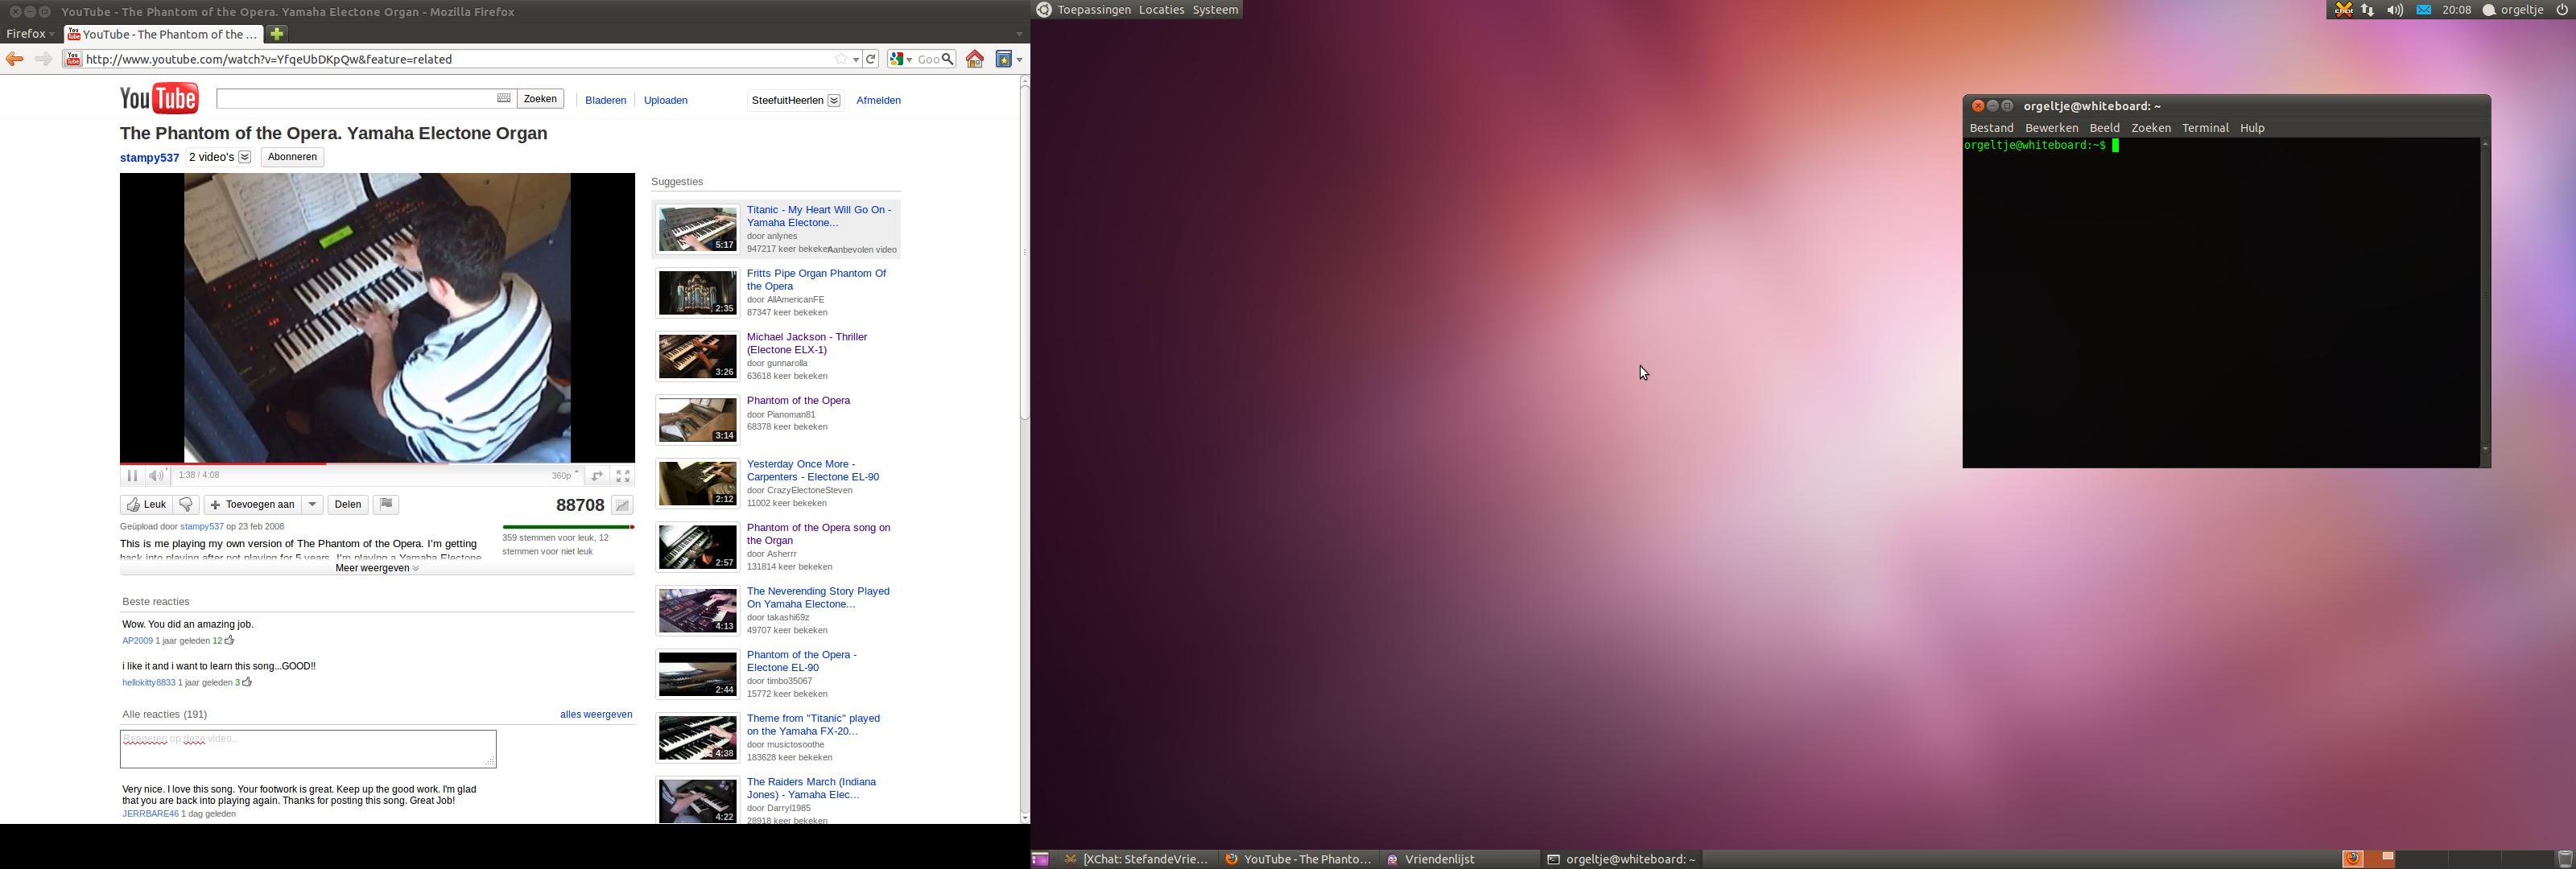Viewport: 2576px width, 869px height.
Task: Open Titanic My Heart Will Go On thumbnail
Action: pos(697,229)
